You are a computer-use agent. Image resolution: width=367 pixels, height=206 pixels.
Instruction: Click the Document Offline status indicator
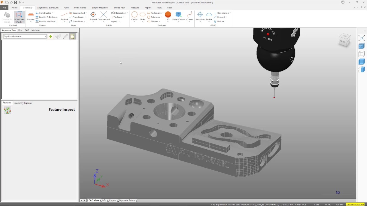[x=355, y=204]
